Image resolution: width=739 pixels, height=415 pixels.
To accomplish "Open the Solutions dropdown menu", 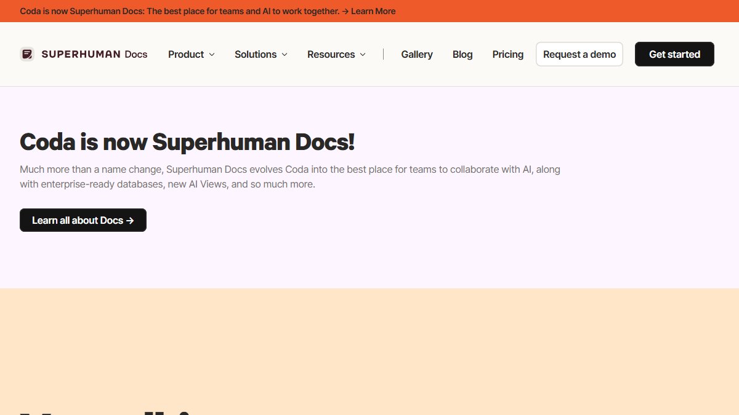I will pos(261,54).
